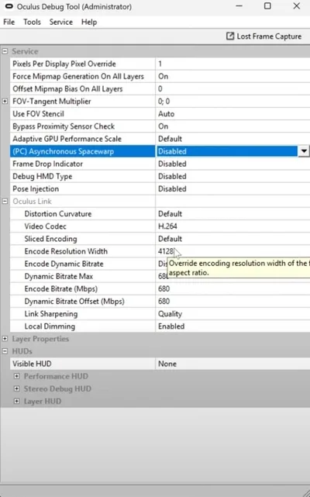The image size is (310, 497).
Task: Click FOV-Tangent Multiplier value 0; 0
Action: click(232, 101)
